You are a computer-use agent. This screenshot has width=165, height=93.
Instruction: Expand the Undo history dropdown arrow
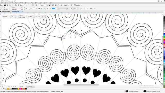[26, 5]
